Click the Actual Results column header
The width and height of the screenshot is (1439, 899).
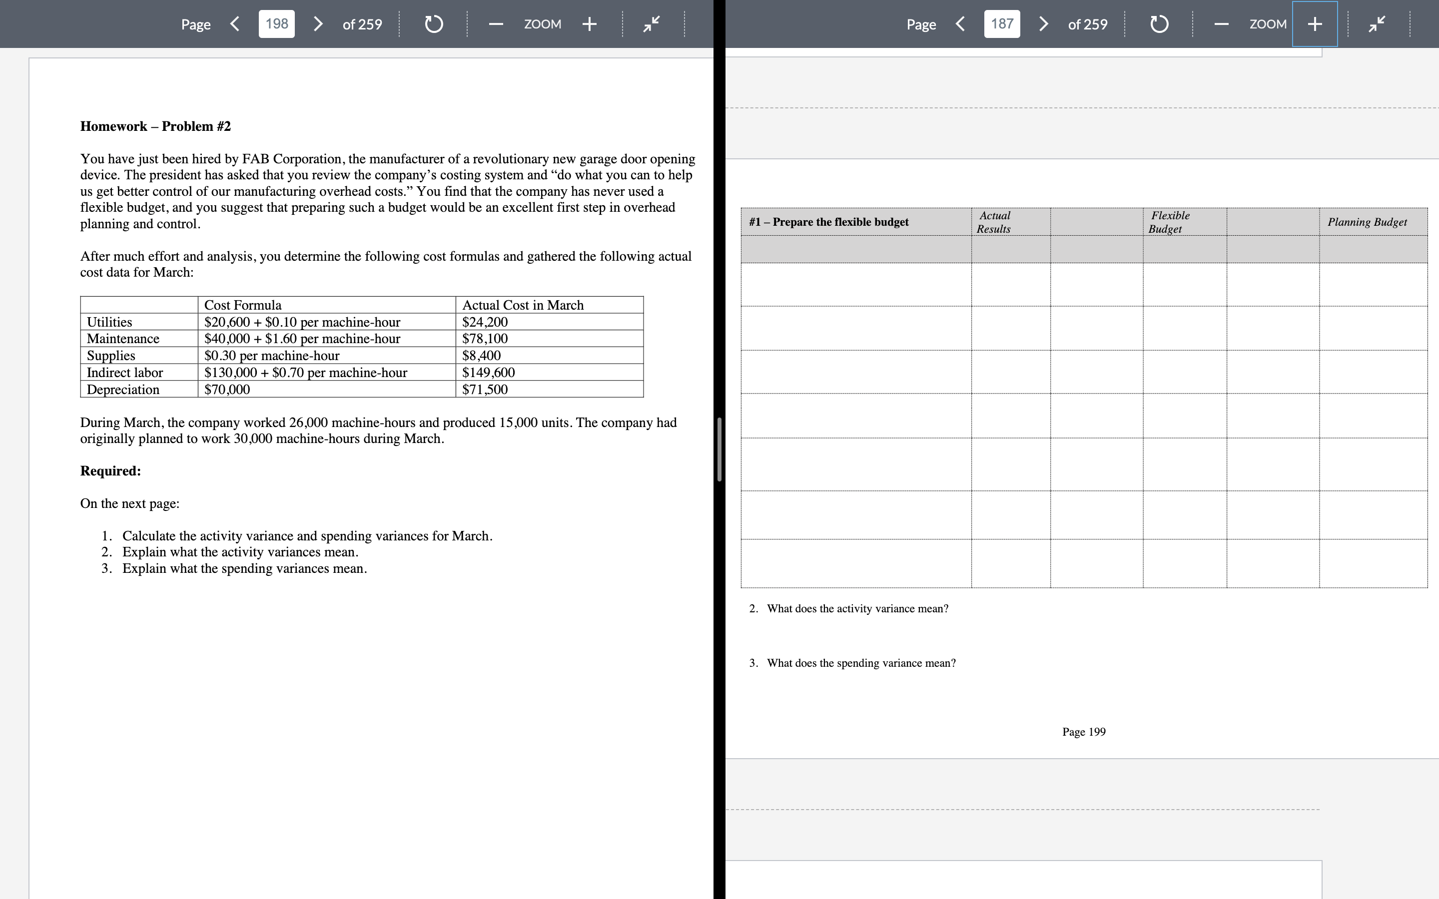(x=994, y=222)
